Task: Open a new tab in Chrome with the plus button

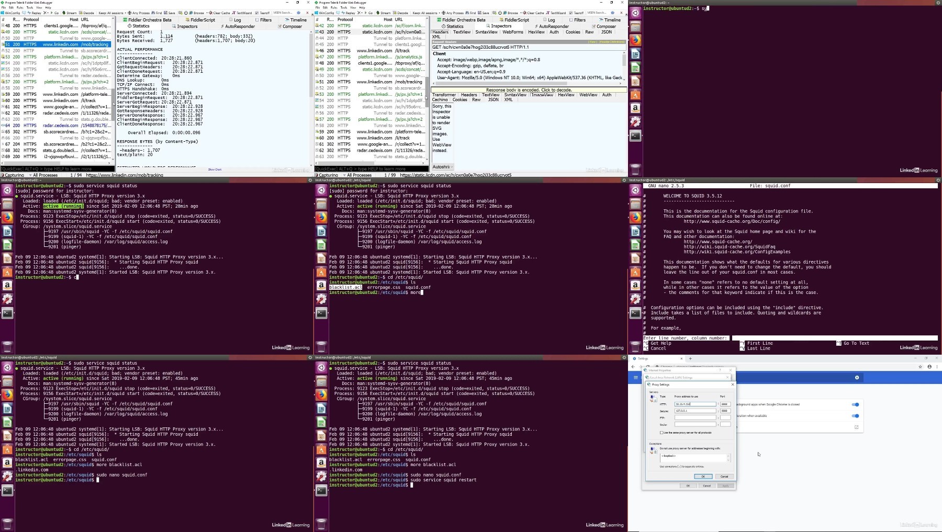Action: click(690, 358)
